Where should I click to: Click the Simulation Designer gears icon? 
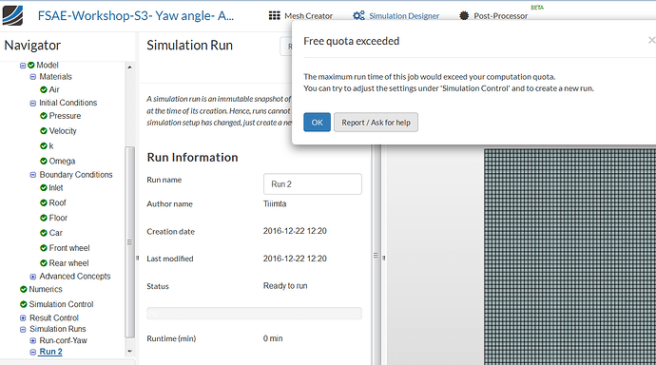click(358, 15)
